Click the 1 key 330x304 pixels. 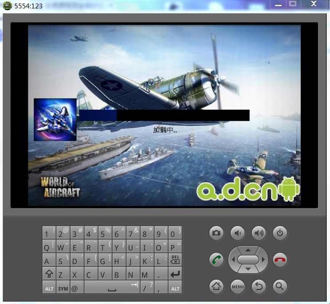[x=49, y=233]
